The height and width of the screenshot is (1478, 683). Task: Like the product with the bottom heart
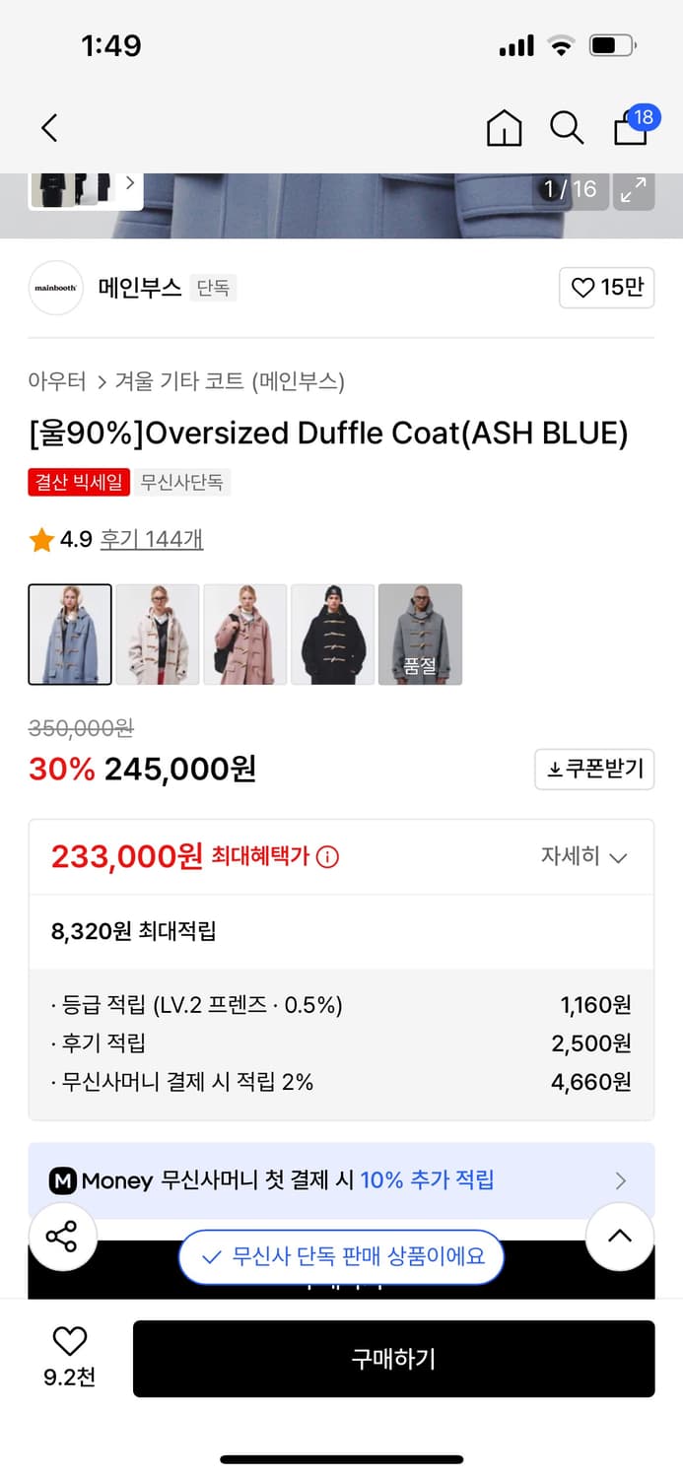coord(68,1341)
